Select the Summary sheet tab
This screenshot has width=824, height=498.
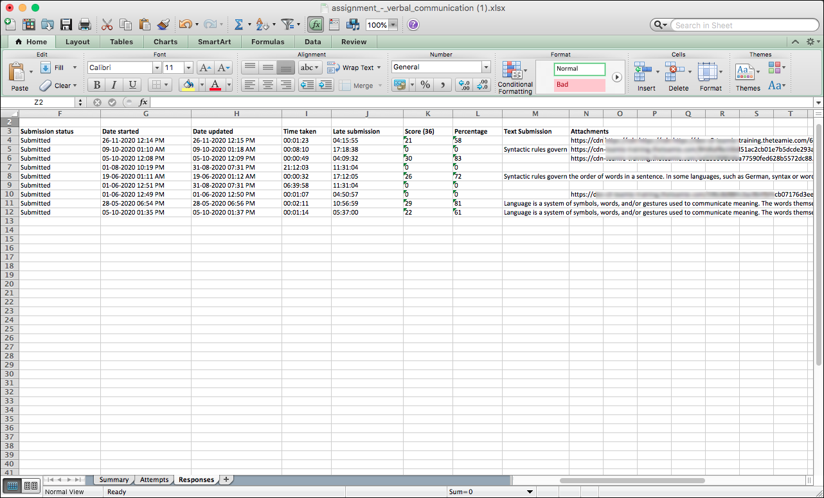[x=114, y=479]
